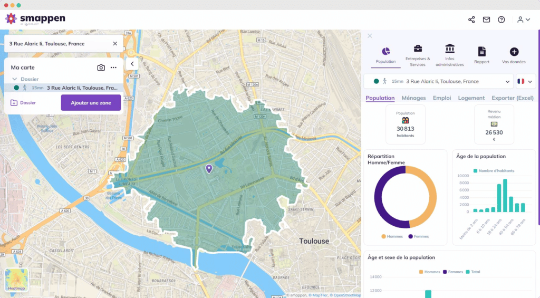Toggle Nombre d'habitants legend item

[x=494, y=170]
